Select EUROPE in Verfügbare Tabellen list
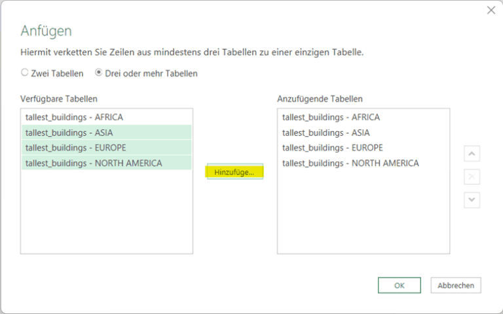The image size is (503, 314). tap(75, 147)
